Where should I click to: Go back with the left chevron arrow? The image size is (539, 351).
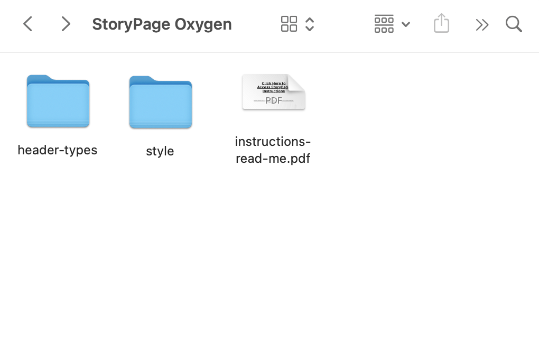pyautogui.click(x=27, y=24)
